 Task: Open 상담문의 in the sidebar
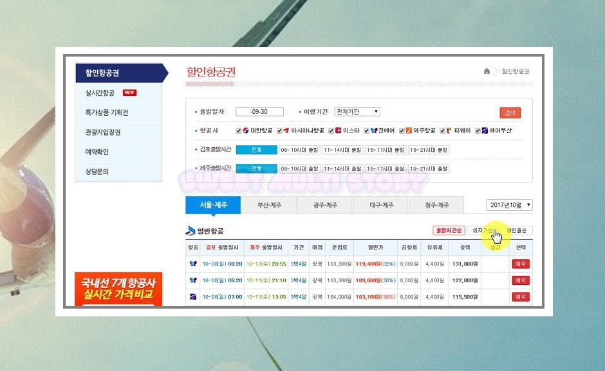coord(118,172)
